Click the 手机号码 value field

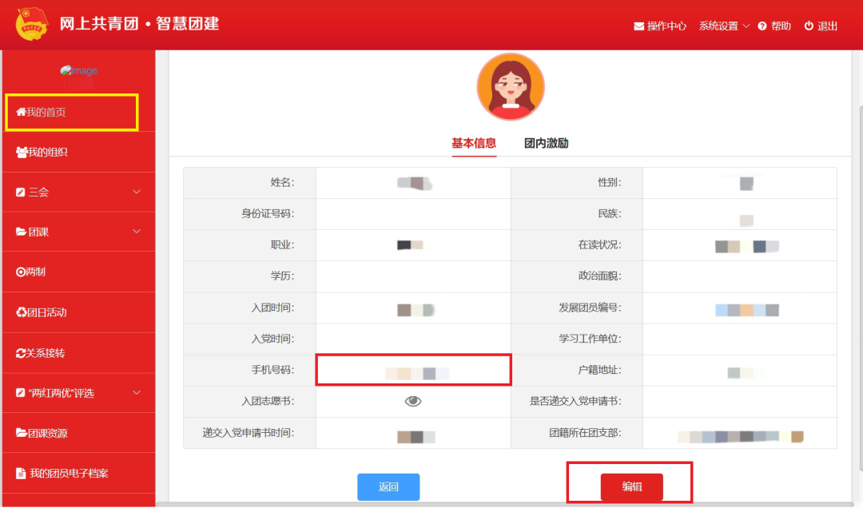[x=414, y=370]
